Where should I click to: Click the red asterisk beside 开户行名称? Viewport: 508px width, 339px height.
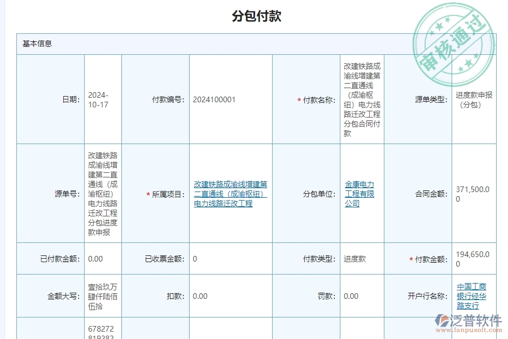[405, 295]
